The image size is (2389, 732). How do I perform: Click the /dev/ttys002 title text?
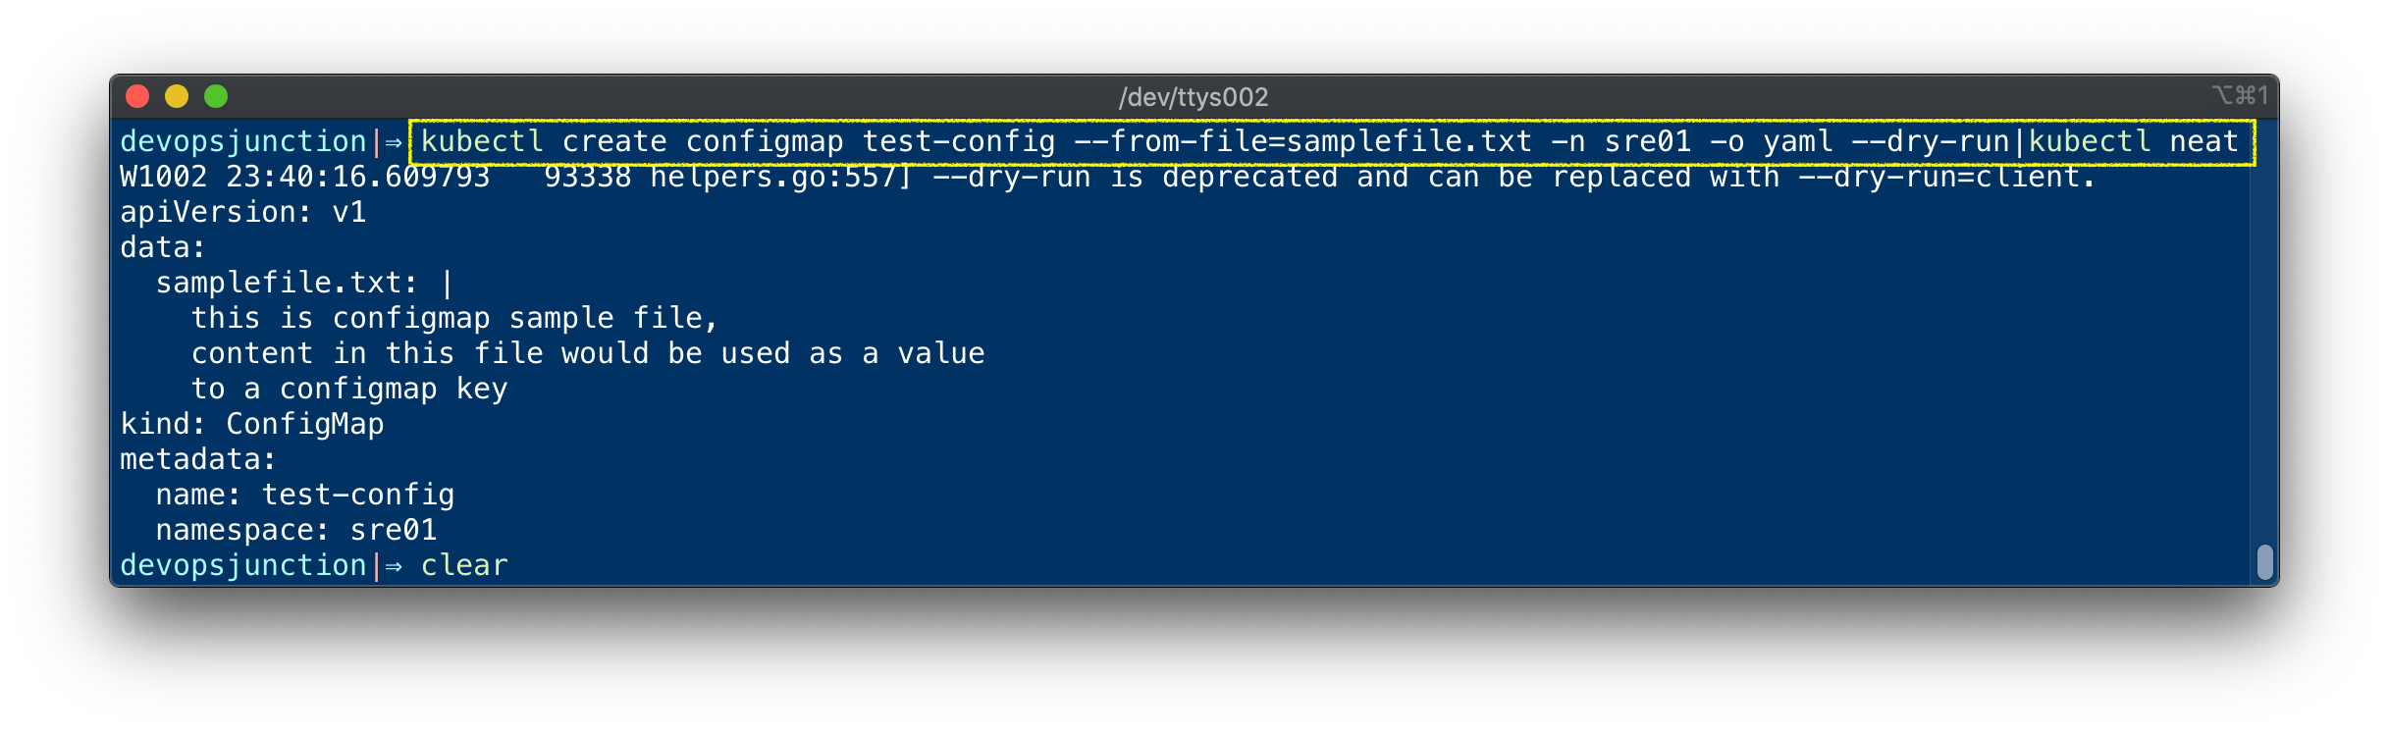click(1193, 97)
